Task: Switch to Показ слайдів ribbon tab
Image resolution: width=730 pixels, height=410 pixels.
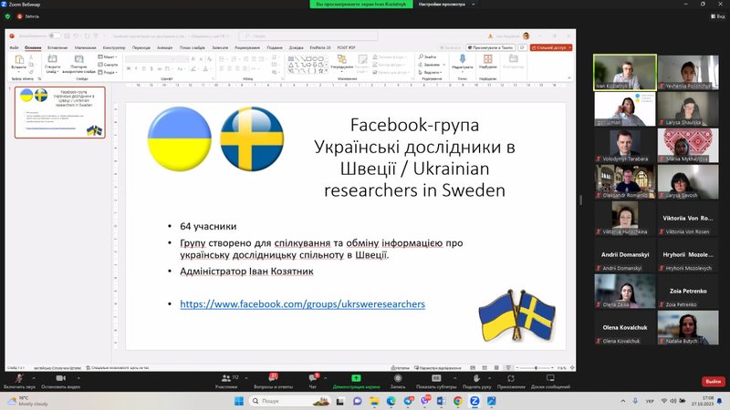Action: 193,47
